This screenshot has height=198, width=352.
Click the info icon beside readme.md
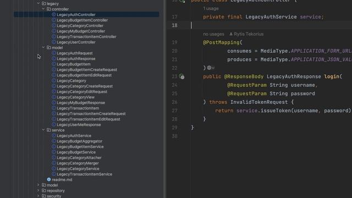(x=49, y=179)
